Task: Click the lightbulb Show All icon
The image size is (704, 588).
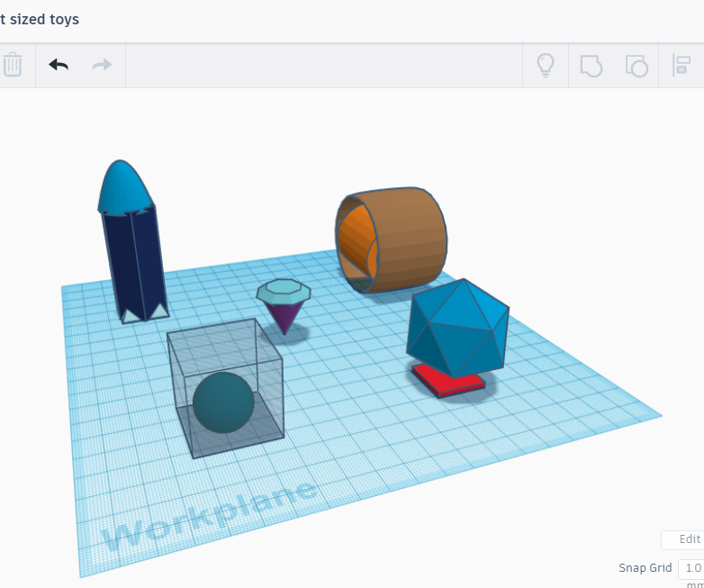Action: (x=546, y=65)
